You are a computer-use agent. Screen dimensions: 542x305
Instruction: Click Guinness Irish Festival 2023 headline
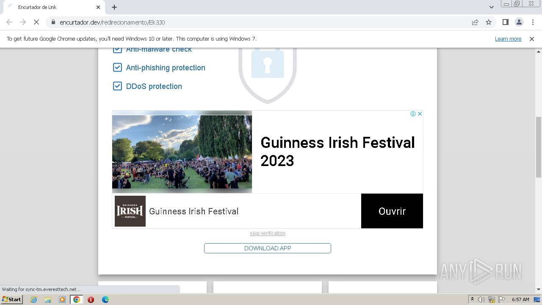(x=337, y=152)
